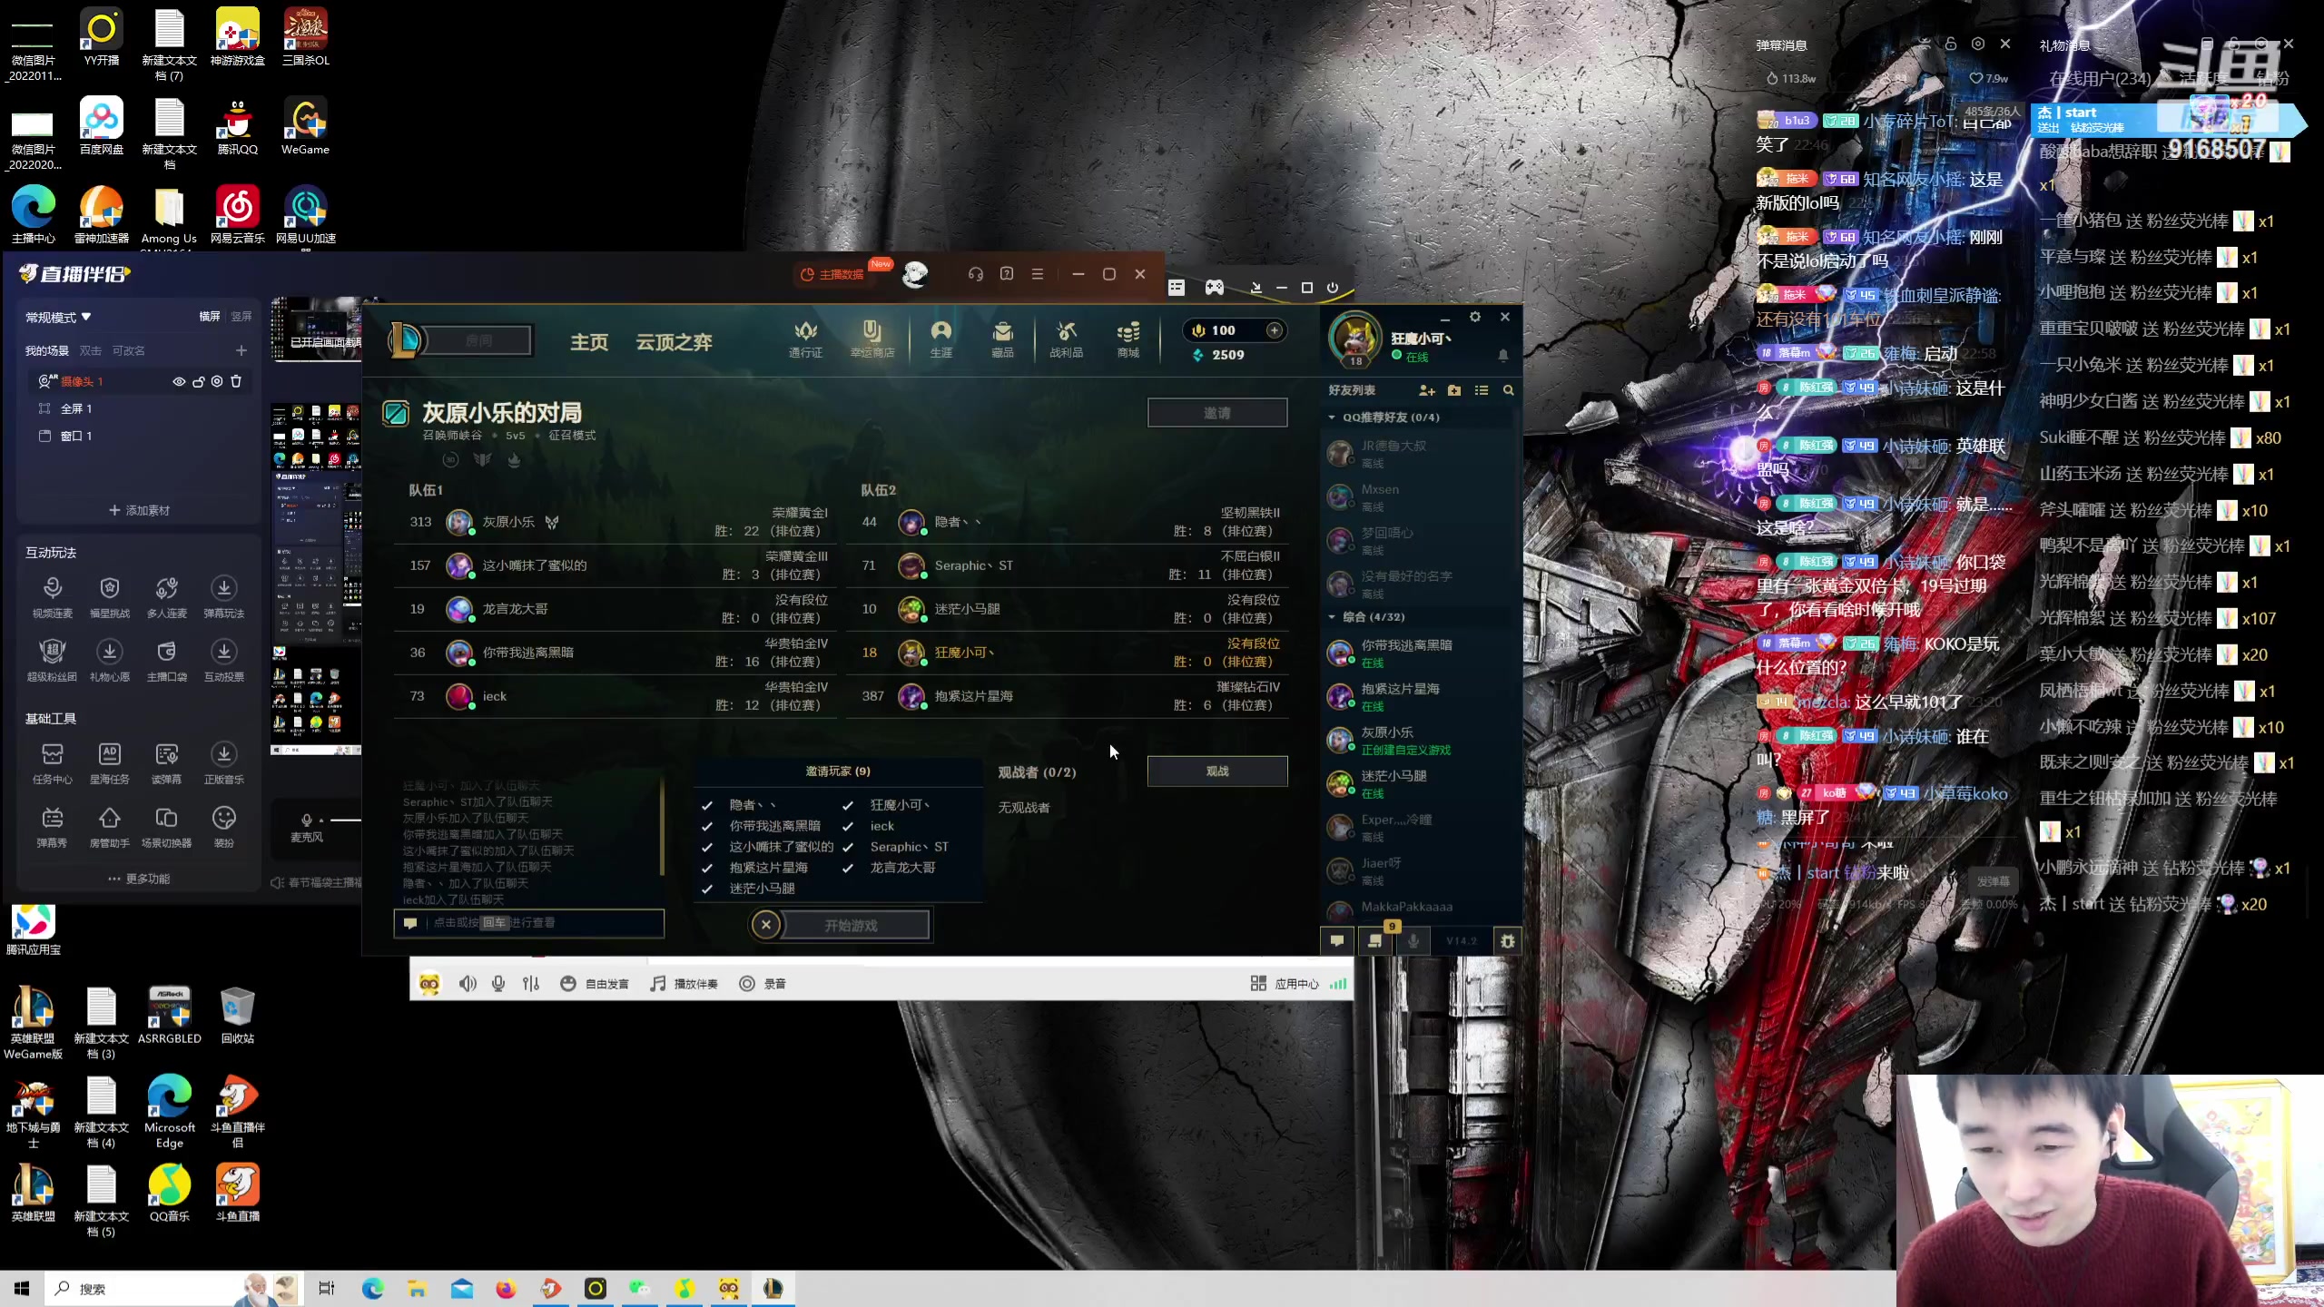
Task: Open hamburger menu in 直播伴侣 titlebar
Action: [1038, 274]
